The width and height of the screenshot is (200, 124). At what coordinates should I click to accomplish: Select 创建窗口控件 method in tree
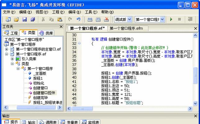[44, 93]
